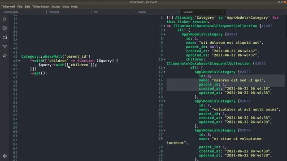Viewport: 287px width, 161px height.
Task: Open the SSH connection wifi icon
Action: tap(5, 47)
